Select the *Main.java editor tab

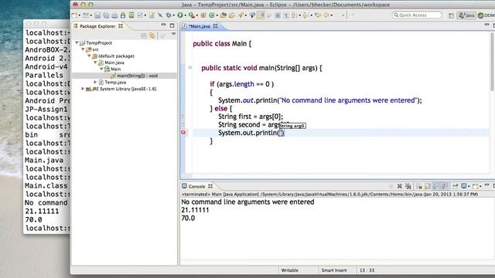coord(200,26)
